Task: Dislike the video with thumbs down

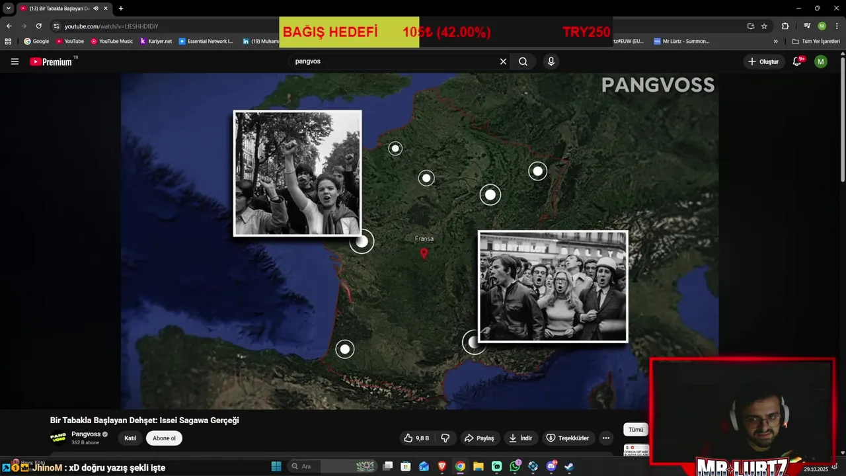Action: 445,438
